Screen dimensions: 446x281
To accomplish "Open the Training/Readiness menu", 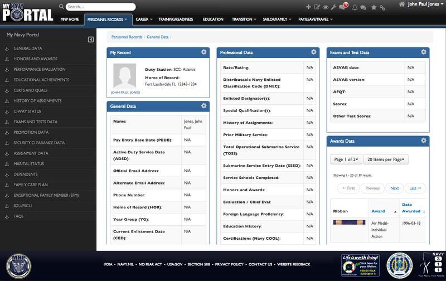I will point(176,19).
